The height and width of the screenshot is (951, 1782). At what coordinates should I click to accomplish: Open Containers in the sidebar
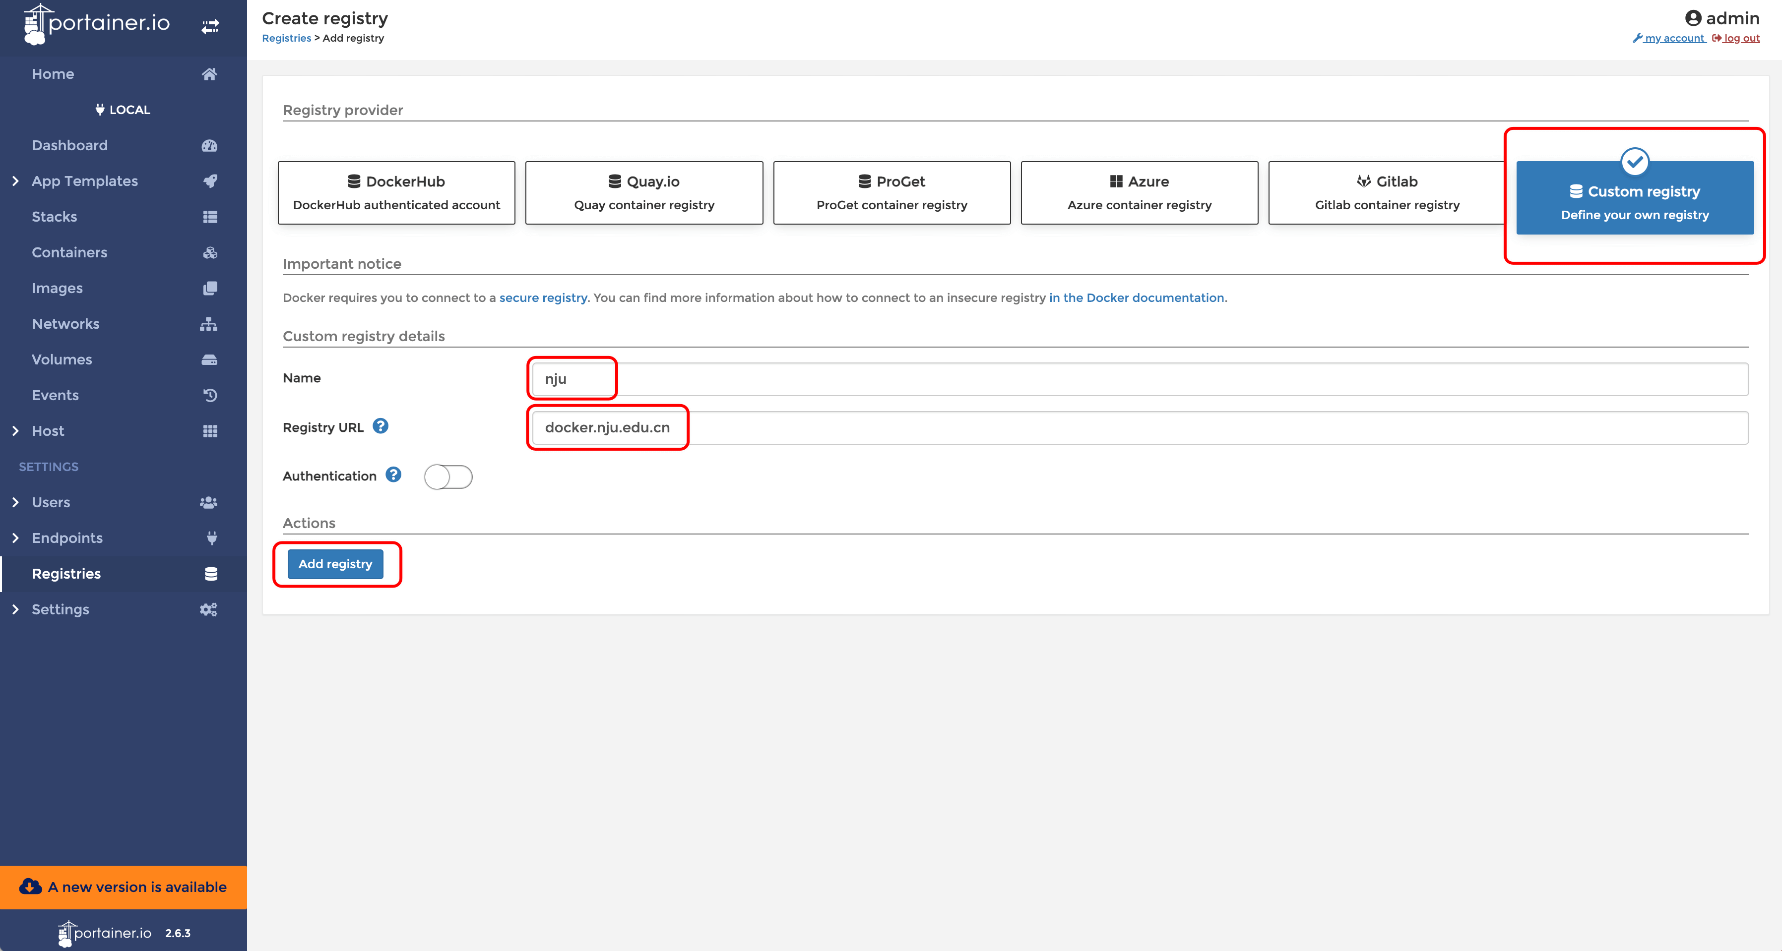123,252
